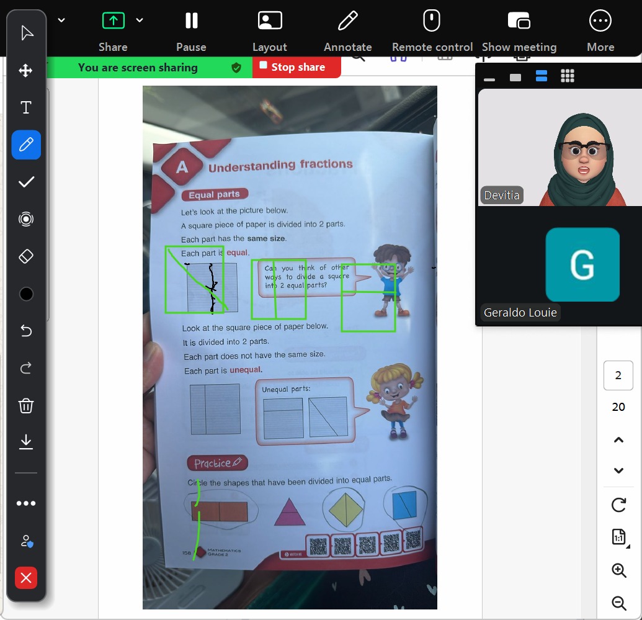
Task: Clear annotations with trash icon
Action: (x=26, y=406)
